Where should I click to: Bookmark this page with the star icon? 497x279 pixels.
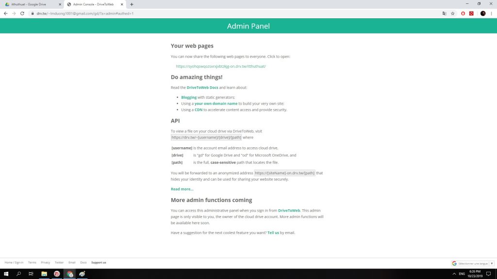pos(453,13)
